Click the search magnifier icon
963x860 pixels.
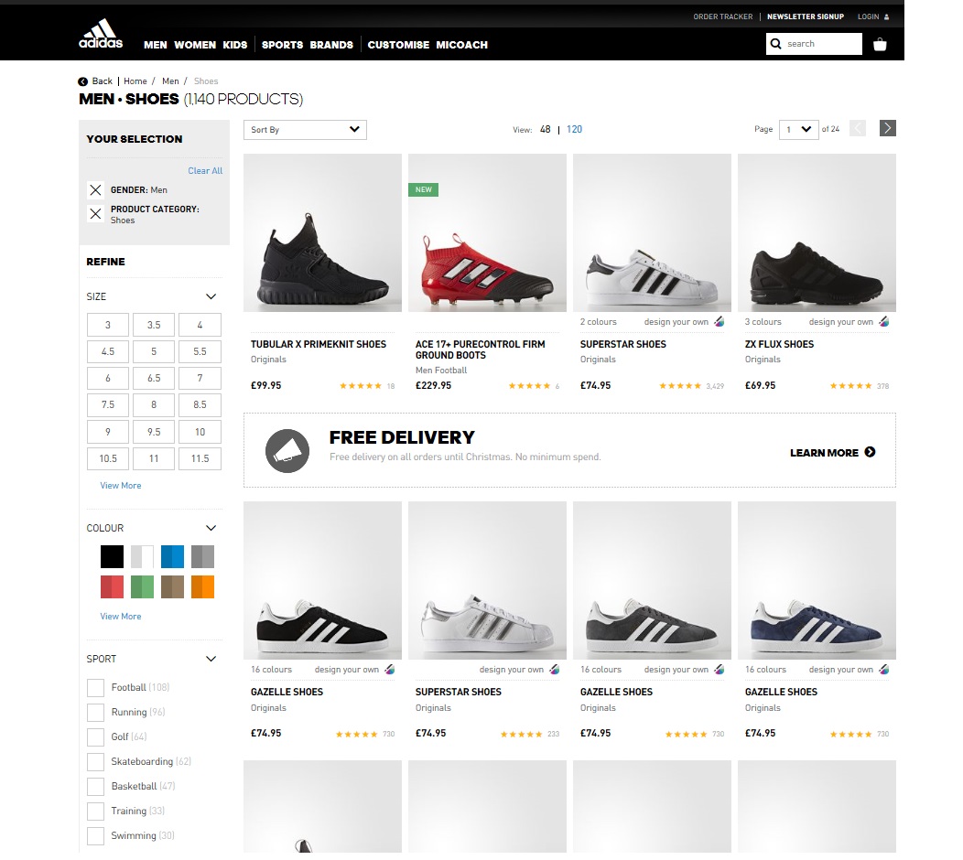coord(775,43)
